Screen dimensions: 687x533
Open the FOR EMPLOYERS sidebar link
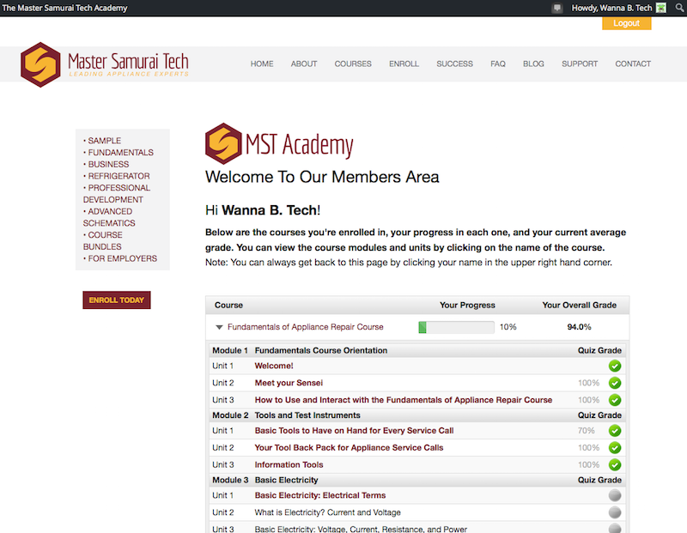122,259
